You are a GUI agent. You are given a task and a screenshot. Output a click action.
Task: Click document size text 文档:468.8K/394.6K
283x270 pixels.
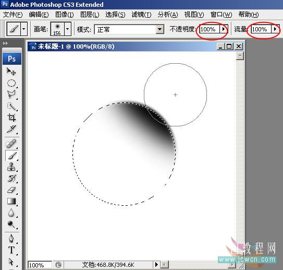click(x=108, y=265)
